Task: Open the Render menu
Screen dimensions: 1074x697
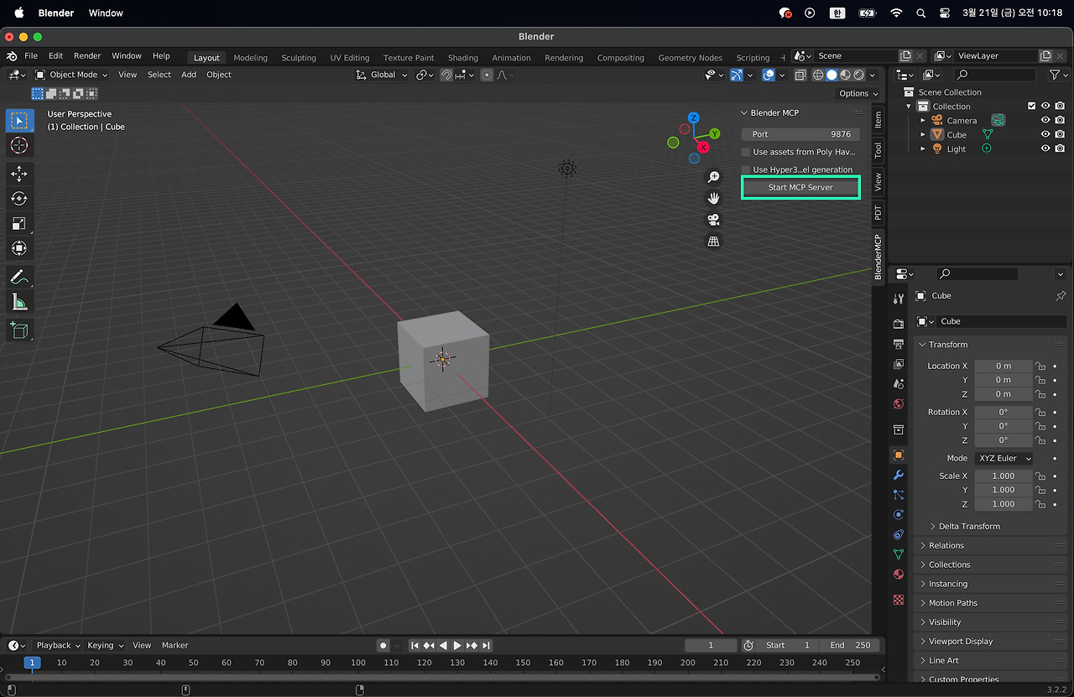Action: click(x=87, y=56)
